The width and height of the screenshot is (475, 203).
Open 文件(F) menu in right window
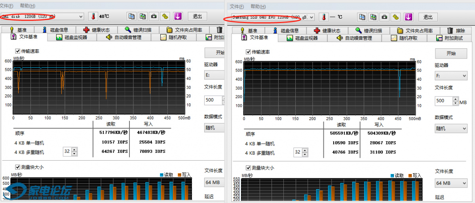click(x=237, y=7)
